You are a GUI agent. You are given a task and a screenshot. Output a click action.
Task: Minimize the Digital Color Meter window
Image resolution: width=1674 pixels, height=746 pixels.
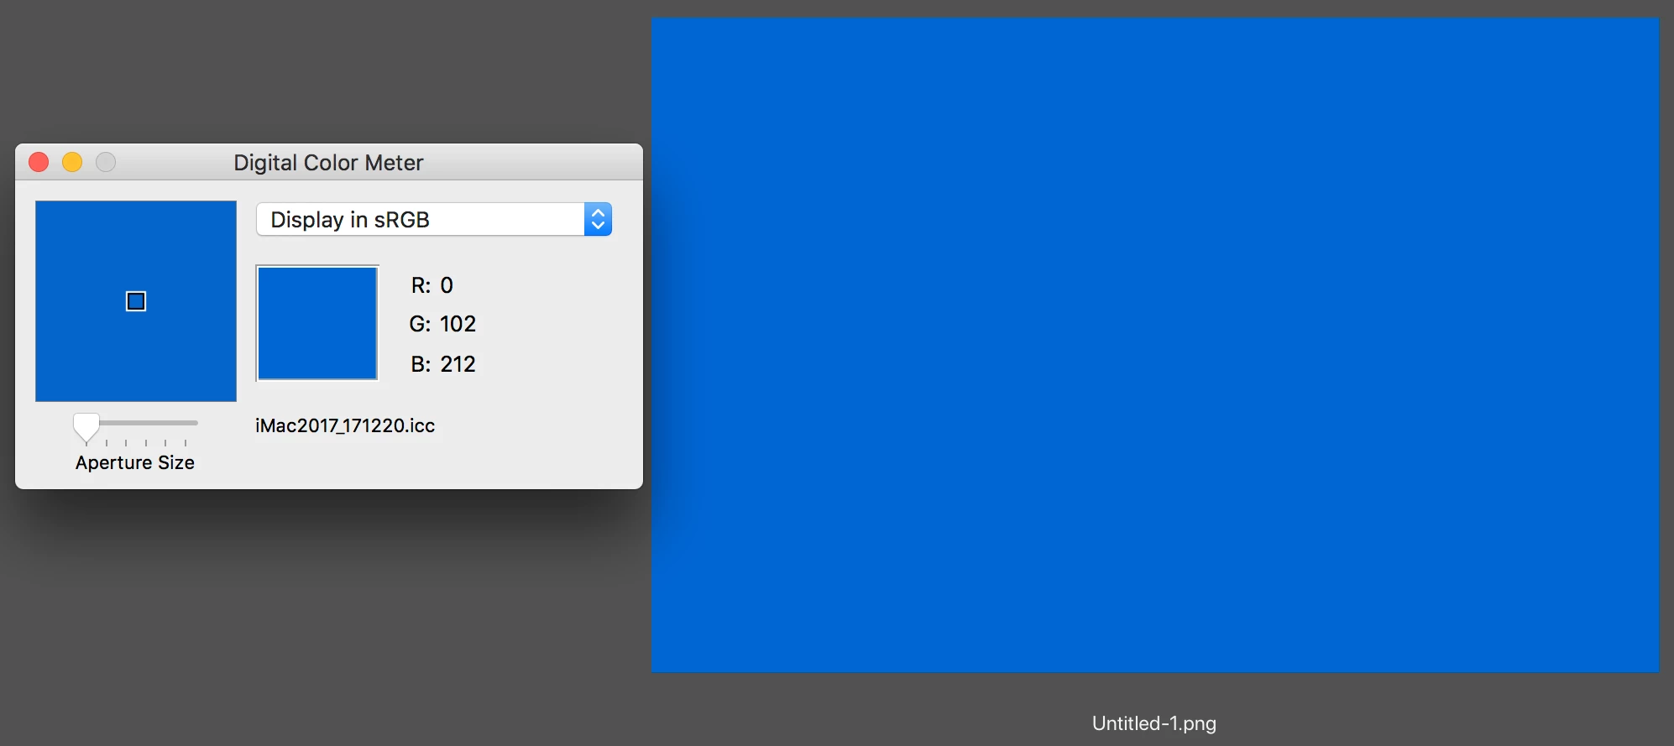pos(72,162)
